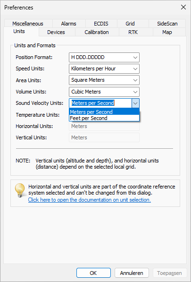
Task: Open the Area Units dropdown
Action: pyautogui.click(x=104, y=80)
